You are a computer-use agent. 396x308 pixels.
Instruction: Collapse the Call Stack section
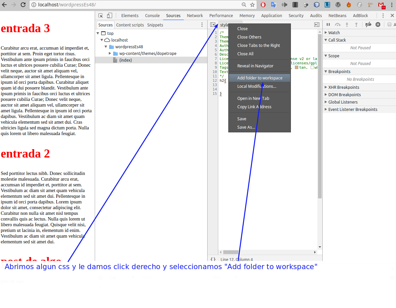(x=326, y=40)
